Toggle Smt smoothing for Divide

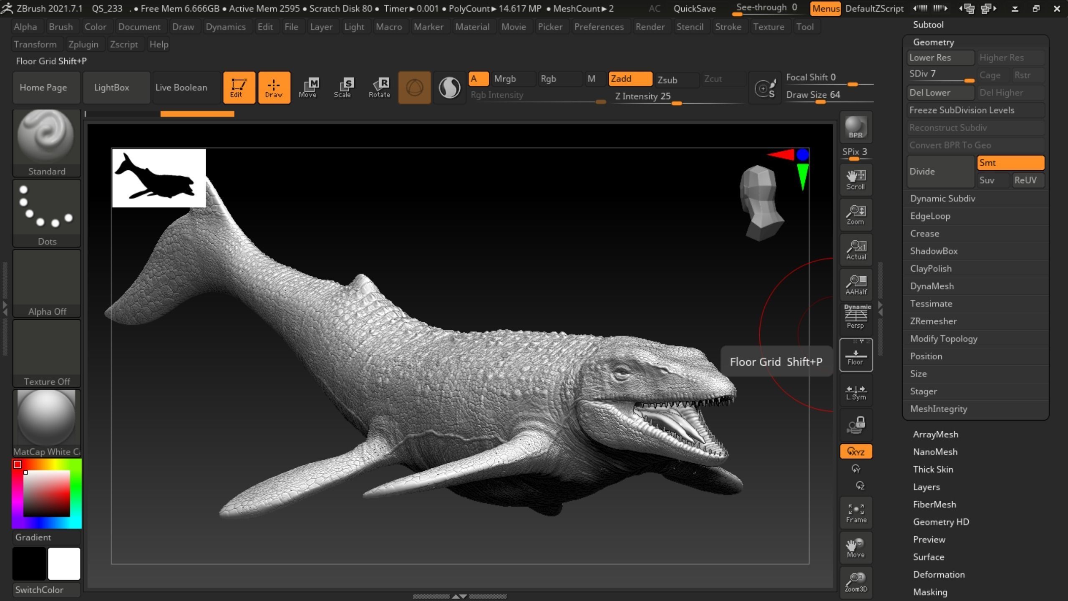(1010, 163)
